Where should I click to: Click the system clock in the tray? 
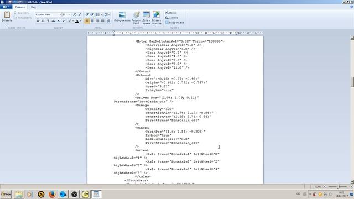pyautogui.click(x=342, y=194)
